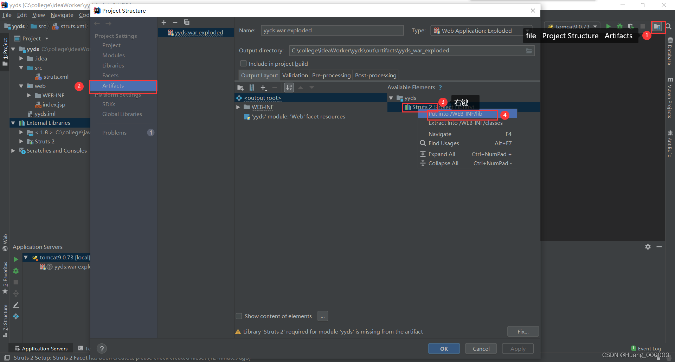675x362 pixels.
Task: Select Put into /WEB-INF/lib menu item
Action: point(467,114)
